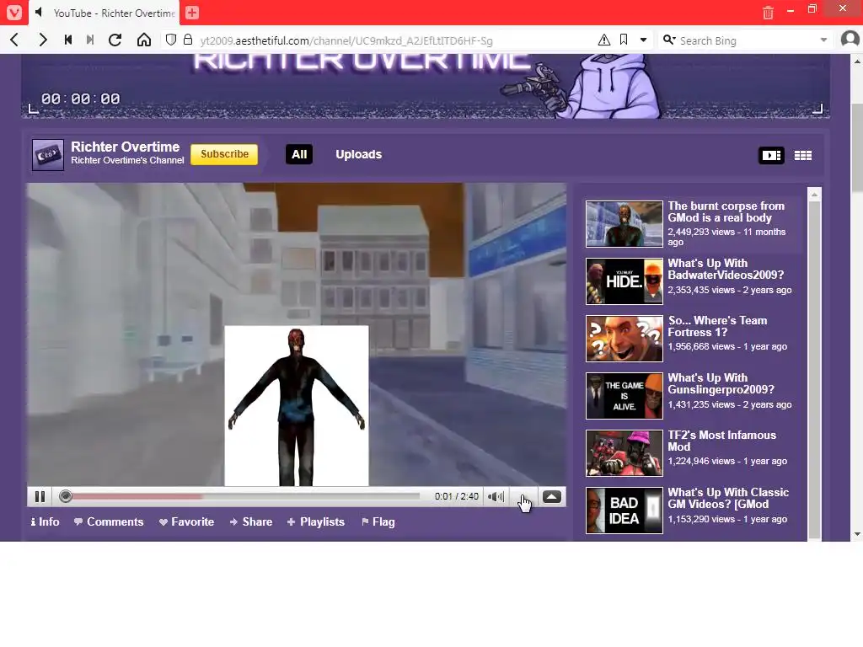
Task: Expand the address bar dropdown arrow
Action: tap(643, 40)
